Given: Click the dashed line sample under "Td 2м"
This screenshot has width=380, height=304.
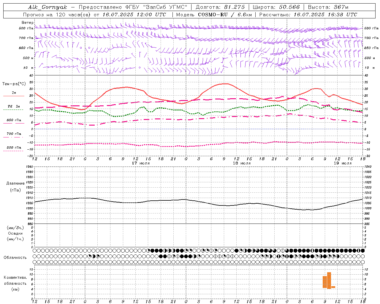Looking at the screenshot, I should pyautogui.click(x=13, y=110).
